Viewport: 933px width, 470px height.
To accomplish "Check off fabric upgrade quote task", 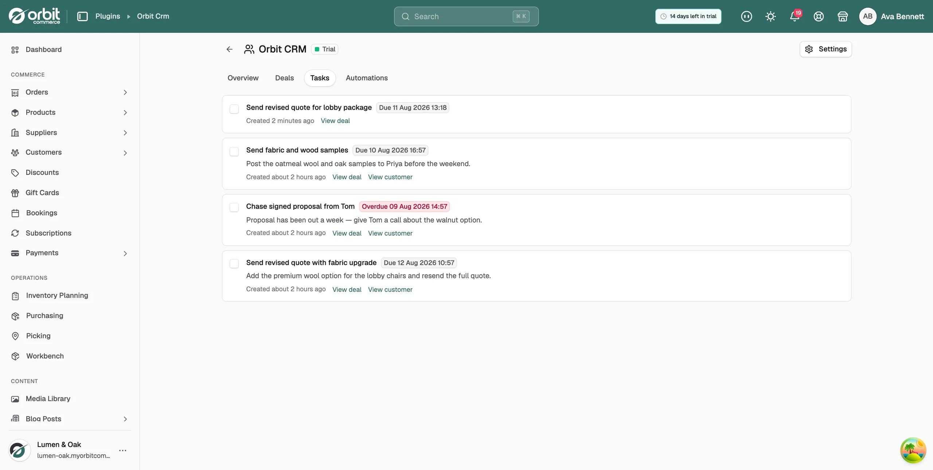I will coord(234,263).
